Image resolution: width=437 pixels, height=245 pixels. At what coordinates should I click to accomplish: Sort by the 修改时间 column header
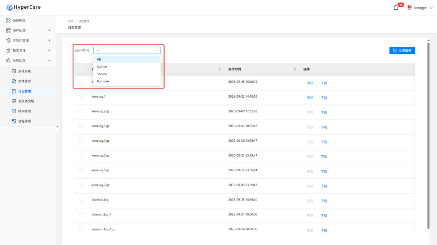[x=235, y=69]
